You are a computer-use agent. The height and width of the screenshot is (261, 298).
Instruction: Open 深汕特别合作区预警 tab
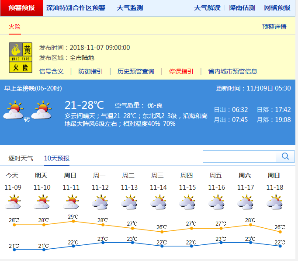click(76, 8)
